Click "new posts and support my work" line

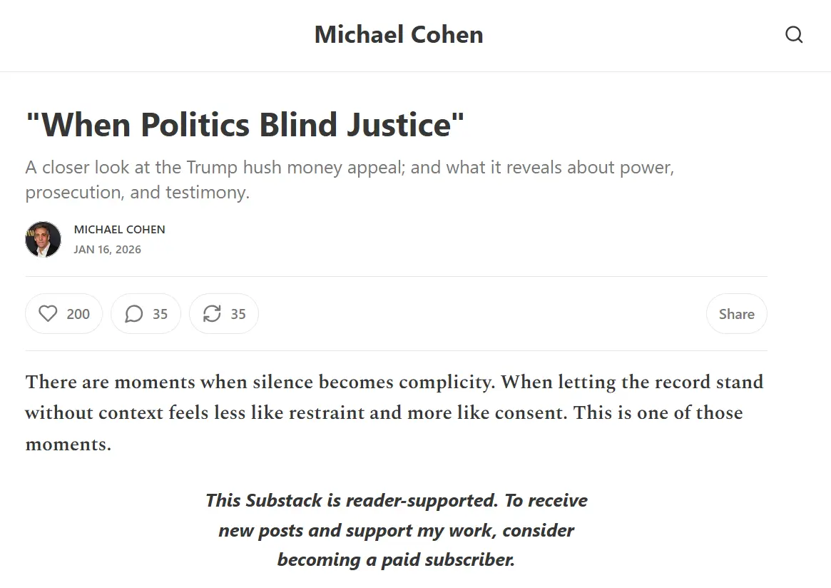(396, 531)
